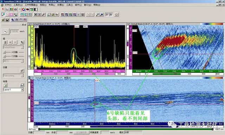Click the save disk icon
Screen dimensions: 225x135
pos(7,20)
